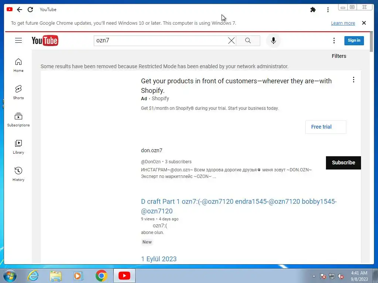Go back using the browser back arrow

(20, 10)
